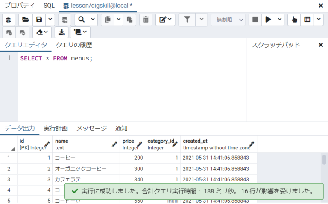Switch to the クエリの履歴 tab
Screen dimensions: 328x204
click(74, 45)
